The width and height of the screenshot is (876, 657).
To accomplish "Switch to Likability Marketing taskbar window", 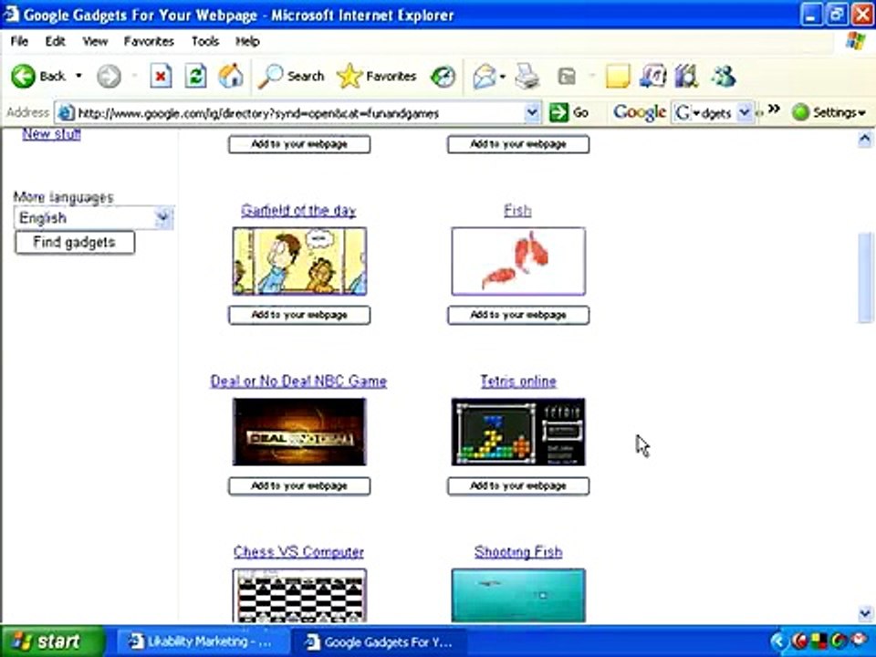I will coord(202,641).
